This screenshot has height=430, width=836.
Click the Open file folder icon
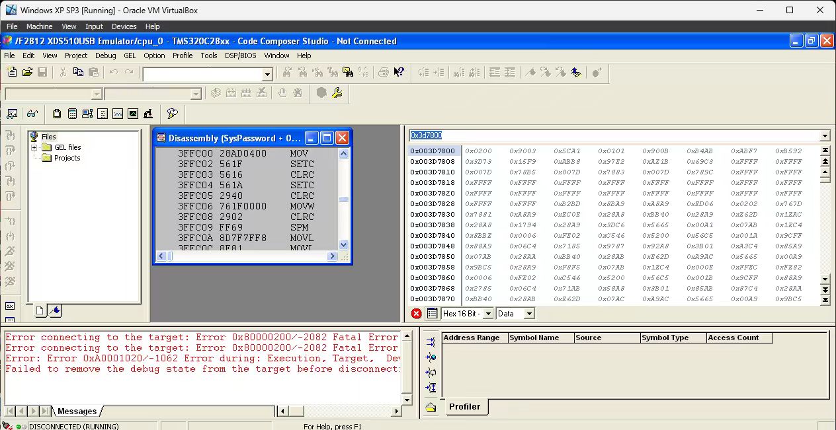pos(28,72)
